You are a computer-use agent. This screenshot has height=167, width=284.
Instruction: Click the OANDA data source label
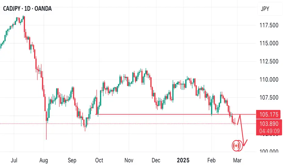coord(43,9)
